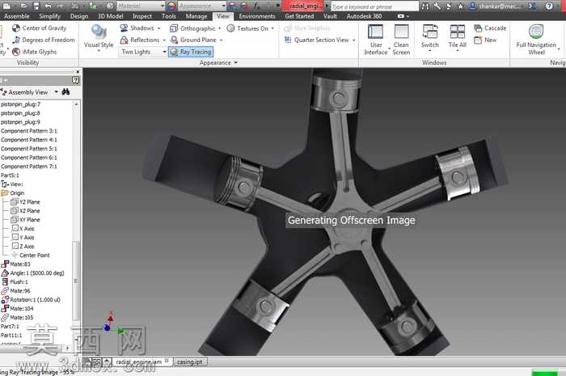The image size is (566, 376).
Task: Expand the Appearance panel title arrow
Action: pyautogui.click(x=236, y=63)
